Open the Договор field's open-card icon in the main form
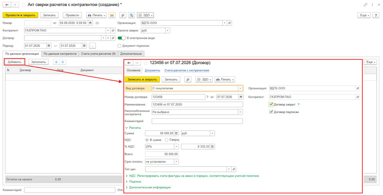The image size is (383, 195). click(x=113, y=38)
